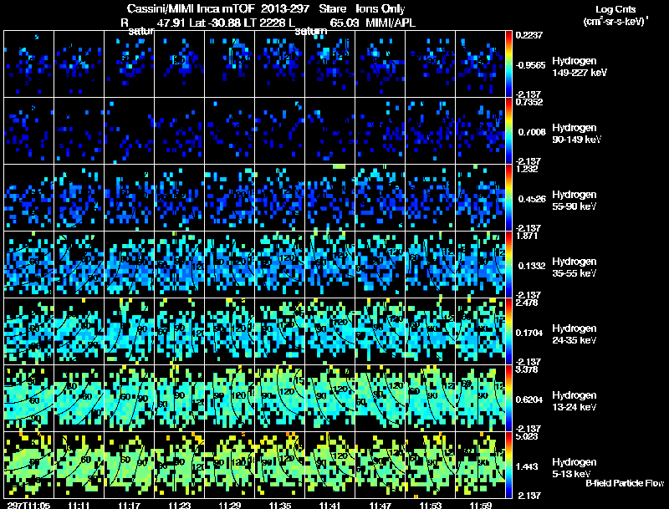Screen dimensions: 669x509
Task: Click the colorbar value '5.023'
Action: pyautogui.click(x=527, y=436)
